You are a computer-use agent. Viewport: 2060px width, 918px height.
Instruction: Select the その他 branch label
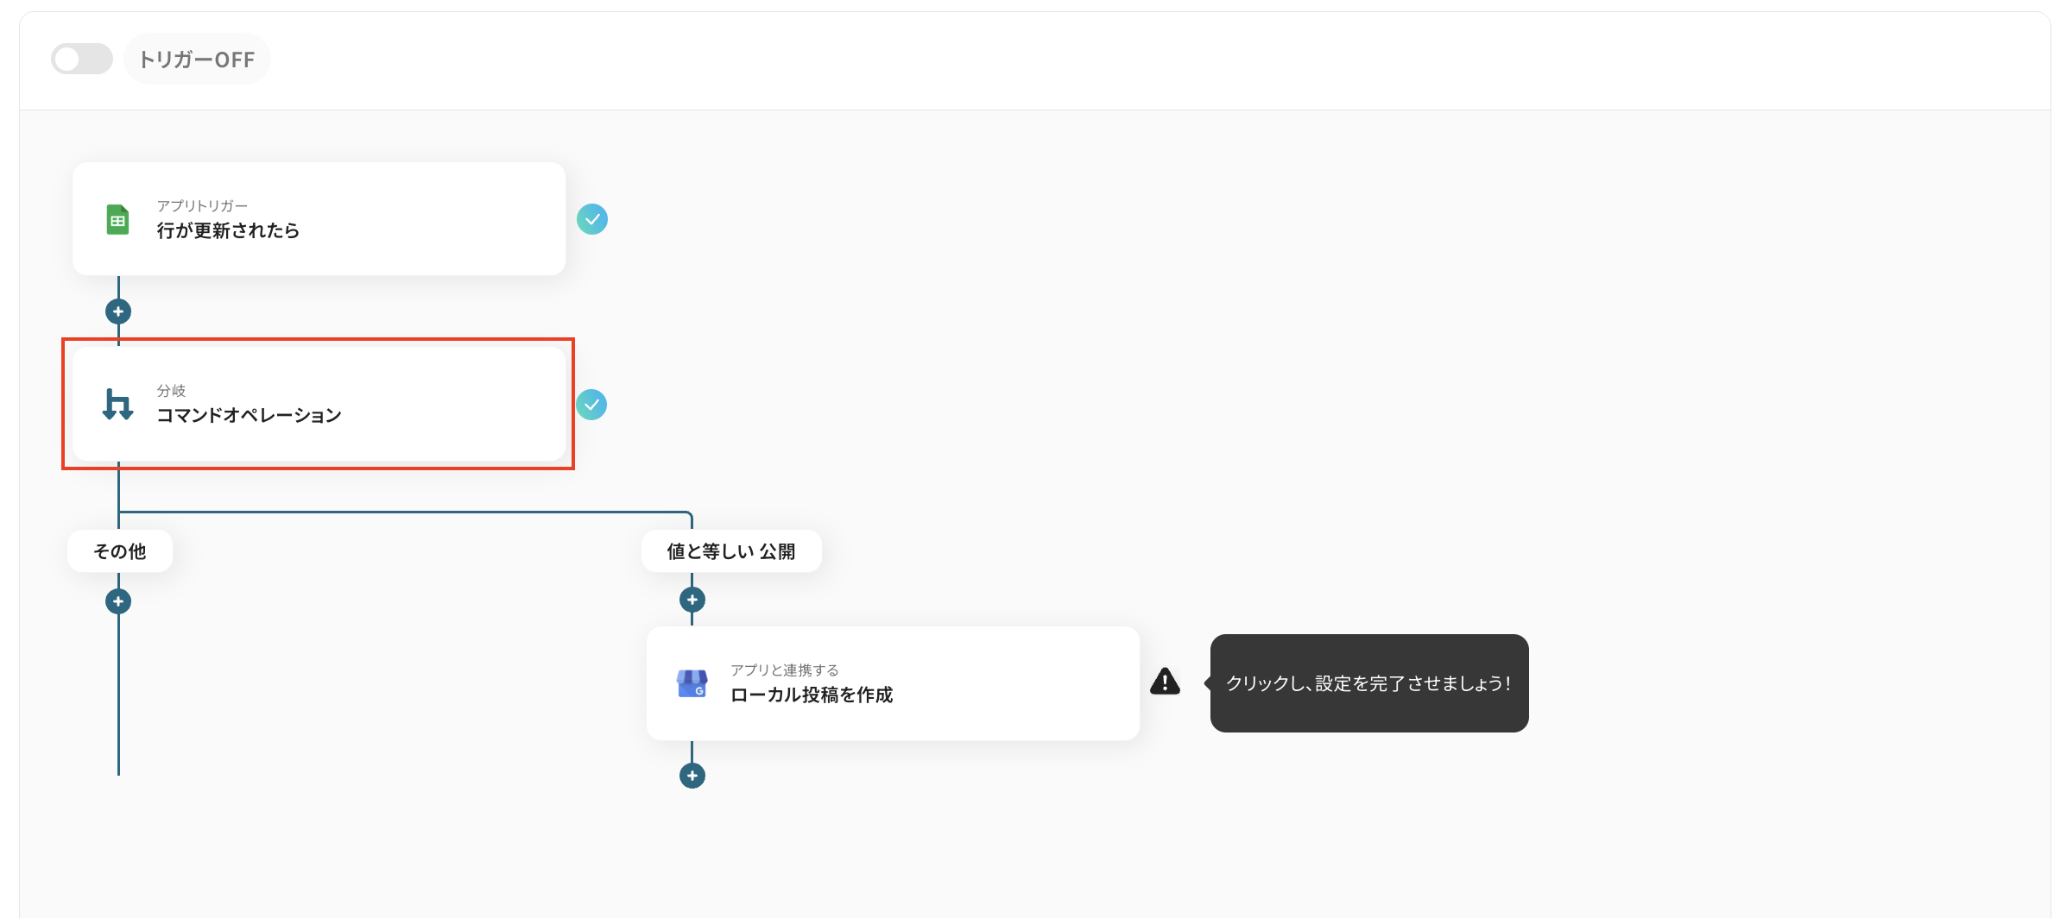pos(119,550)
